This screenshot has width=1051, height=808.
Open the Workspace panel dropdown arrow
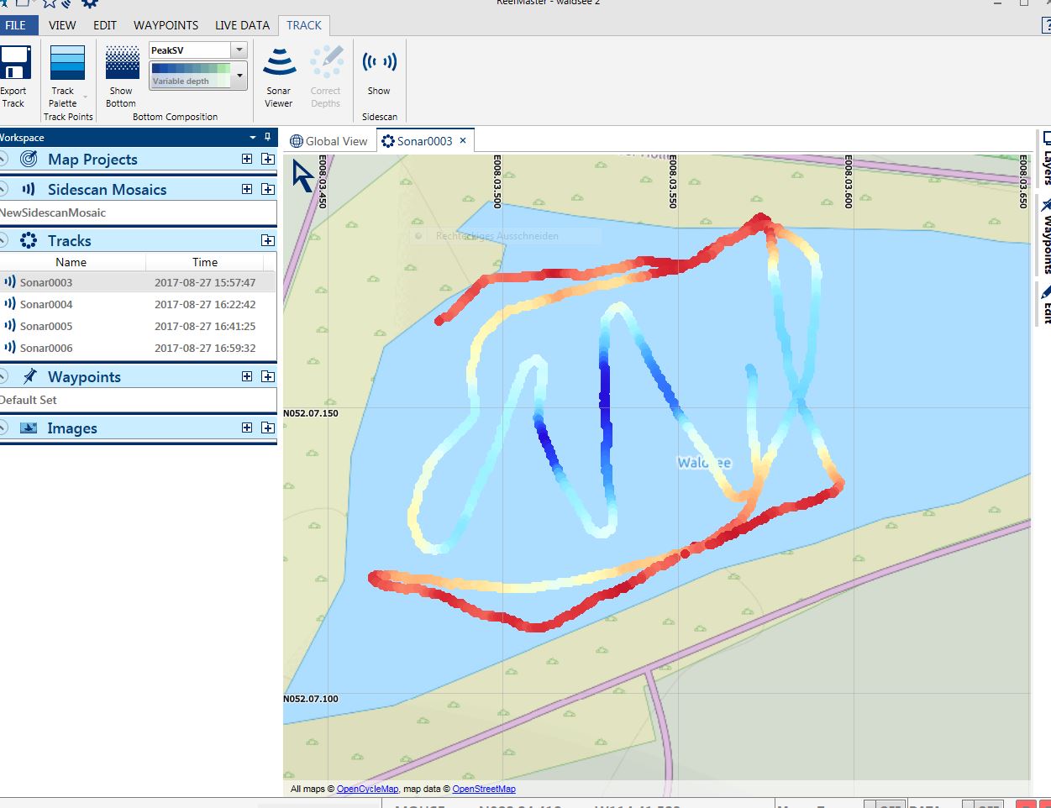tap(253, 137)
